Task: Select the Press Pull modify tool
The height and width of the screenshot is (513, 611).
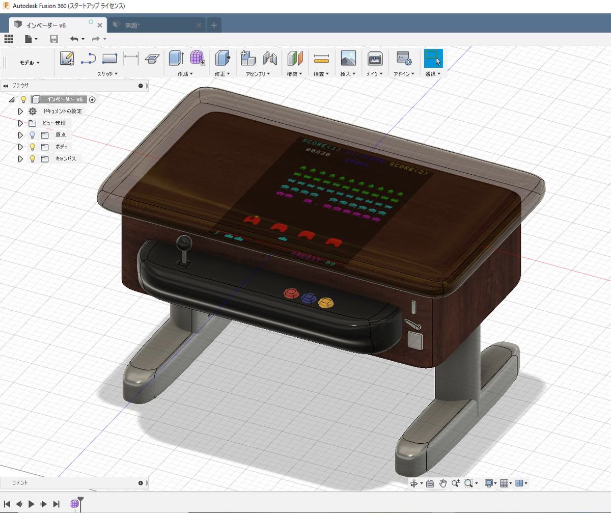Action: click(x=223, y=58)
